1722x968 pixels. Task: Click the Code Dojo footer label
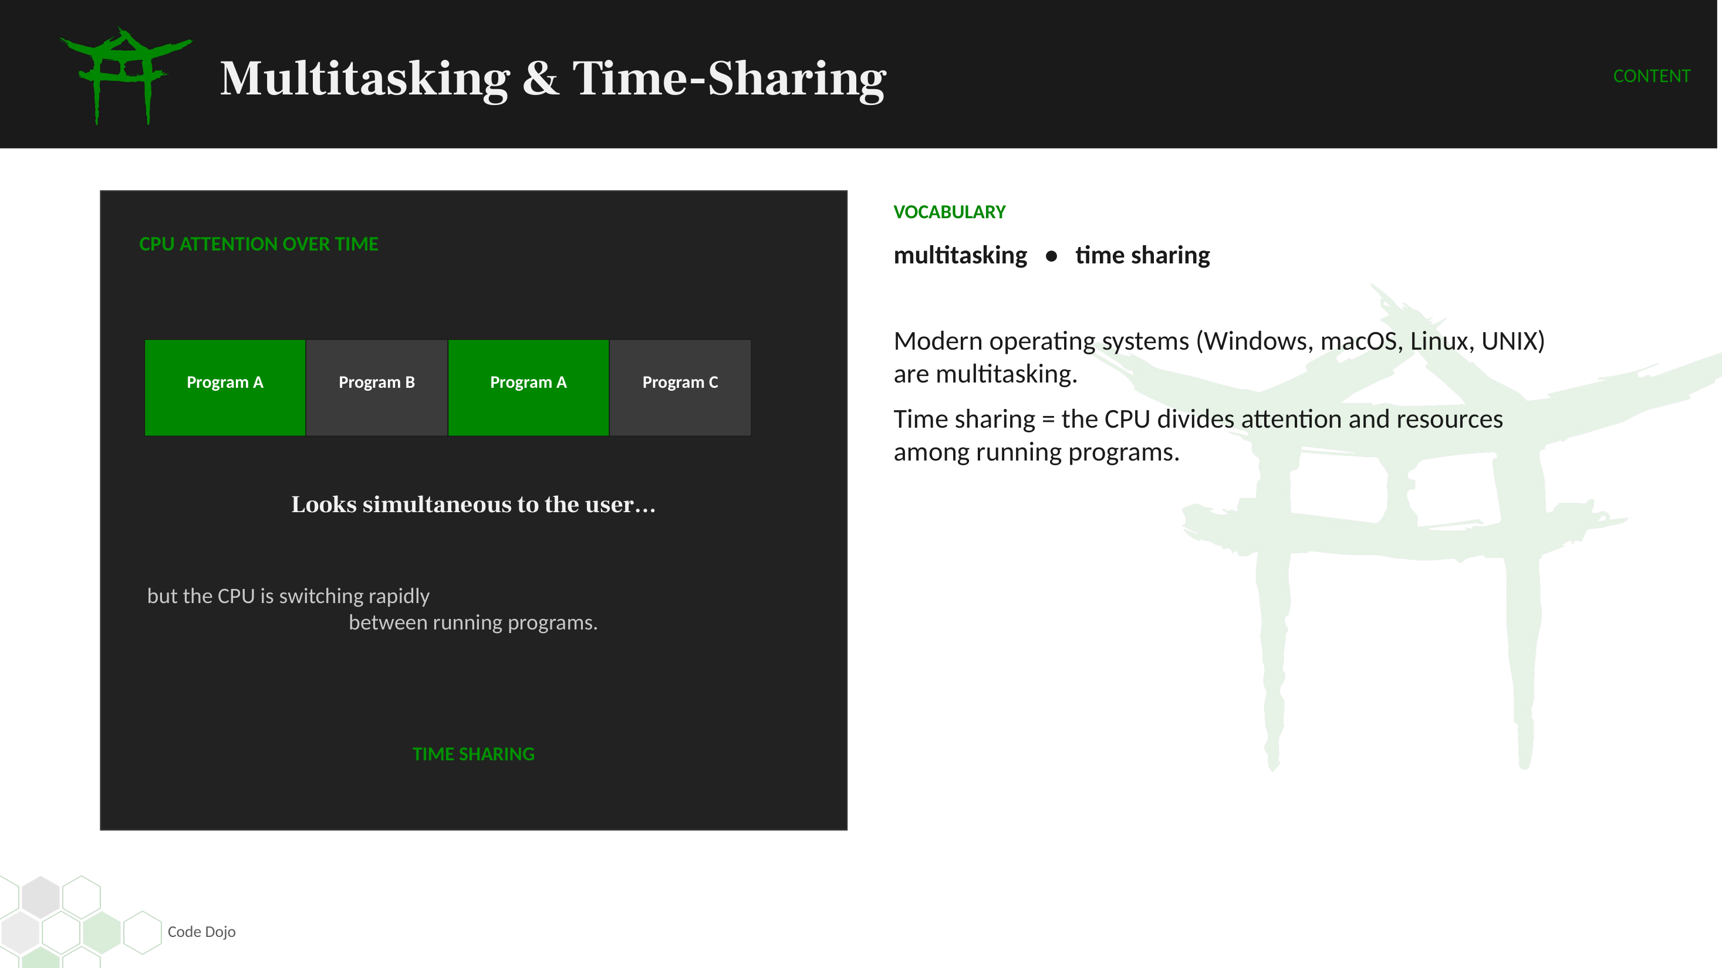[x=201, y=931]
